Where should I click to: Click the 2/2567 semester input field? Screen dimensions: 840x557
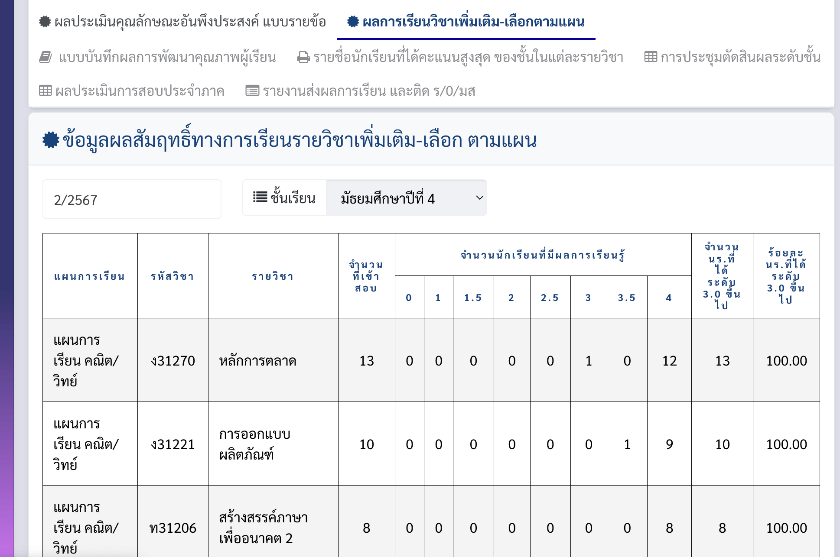pos(132,200)
